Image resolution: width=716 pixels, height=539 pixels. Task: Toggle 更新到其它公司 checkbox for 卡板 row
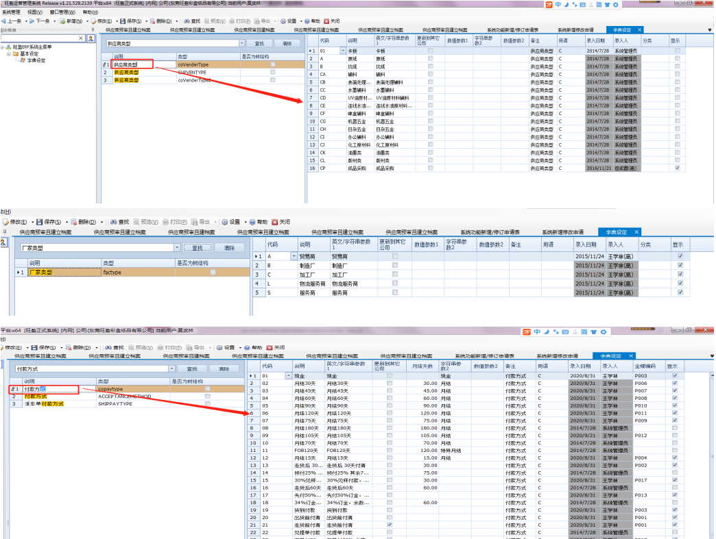point(431,51)
